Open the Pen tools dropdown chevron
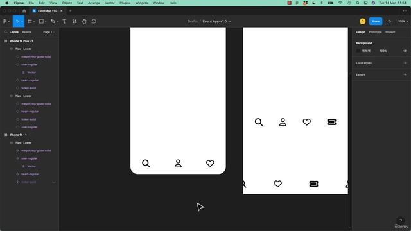 [57, 21]
